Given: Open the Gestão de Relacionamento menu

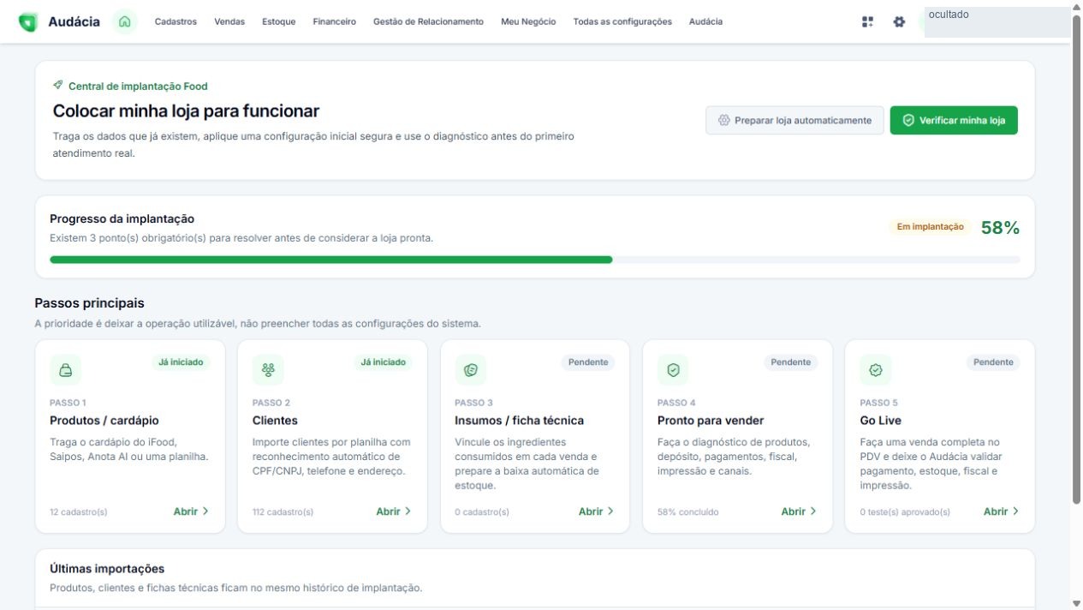Looking at the screenshot, I should (428, 22).
